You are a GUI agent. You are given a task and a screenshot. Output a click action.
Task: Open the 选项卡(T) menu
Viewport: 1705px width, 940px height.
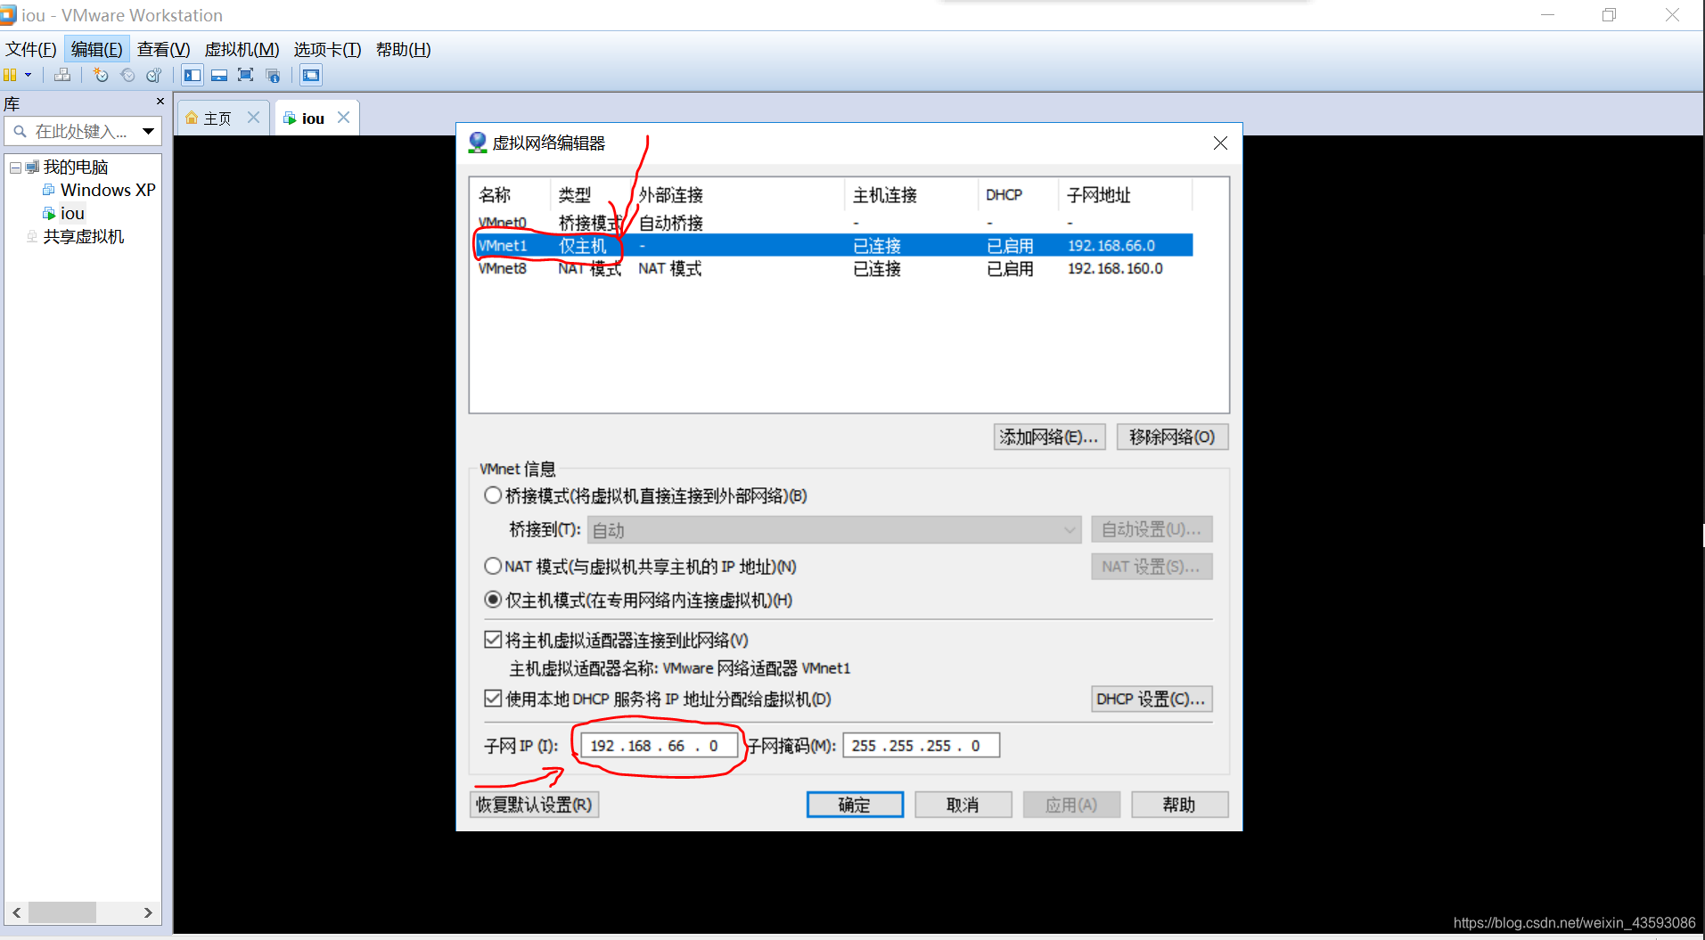coord(328,50)
